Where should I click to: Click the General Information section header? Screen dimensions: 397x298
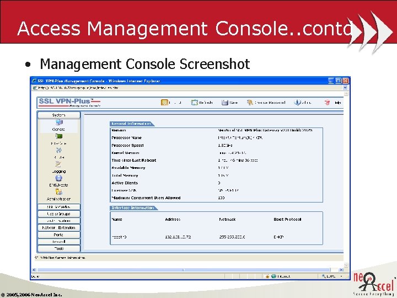pos(132,124)
